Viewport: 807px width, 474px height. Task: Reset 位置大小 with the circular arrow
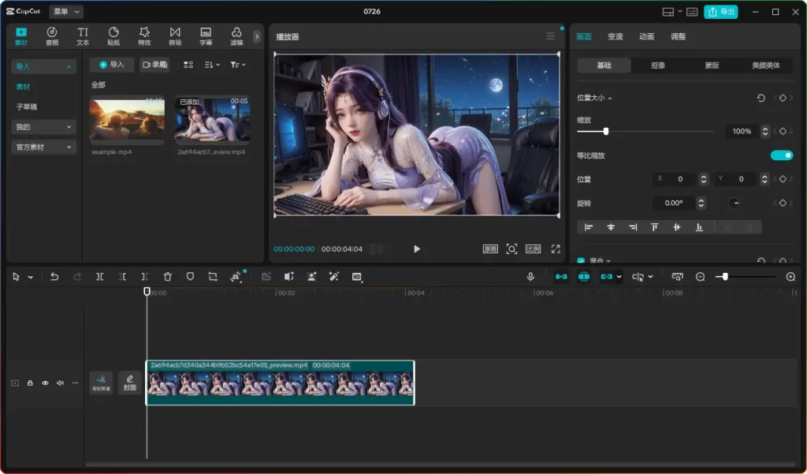pyautogui.click(x=761, y=98)
